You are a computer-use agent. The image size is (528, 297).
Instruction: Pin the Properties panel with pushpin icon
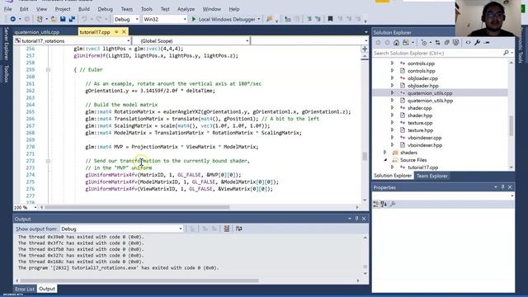pyautogui.click(x=502, y=187)
